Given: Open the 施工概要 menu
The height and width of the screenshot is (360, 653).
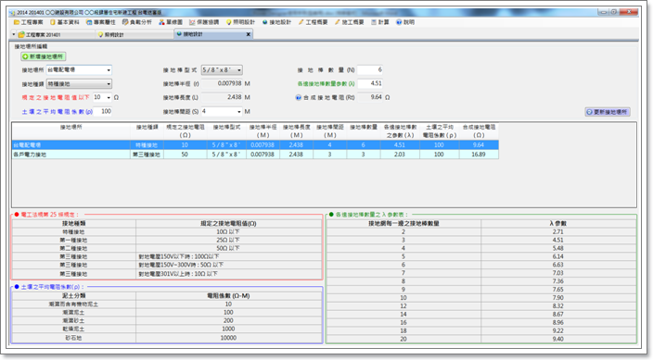Looking at the screenshot, I should pyautogui.click(x=350, y=22).
